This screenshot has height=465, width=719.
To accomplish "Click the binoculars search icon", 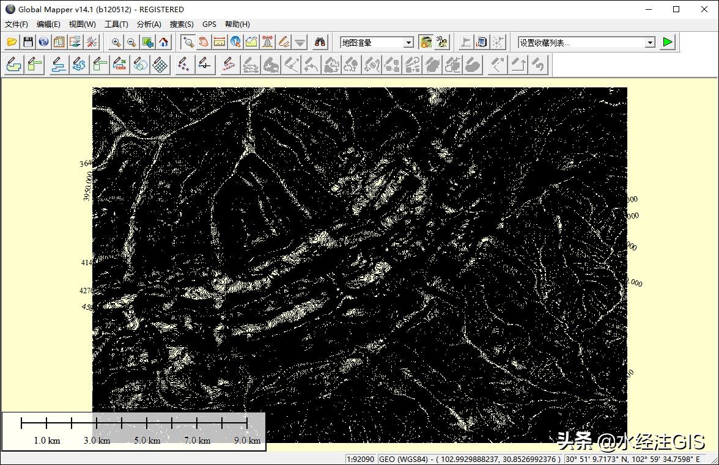I will (x=320, y=42).
